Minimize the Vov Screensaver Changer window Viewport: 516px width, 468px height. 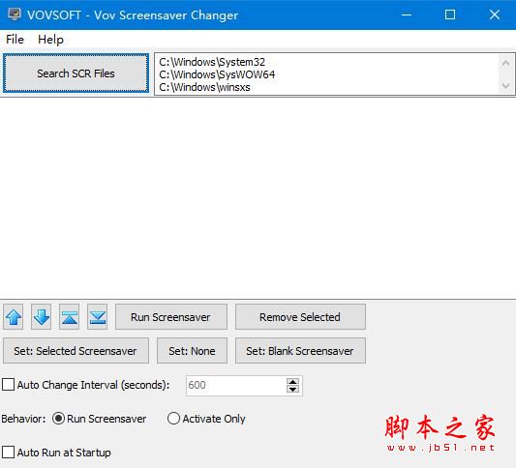[x=407, y=15]
